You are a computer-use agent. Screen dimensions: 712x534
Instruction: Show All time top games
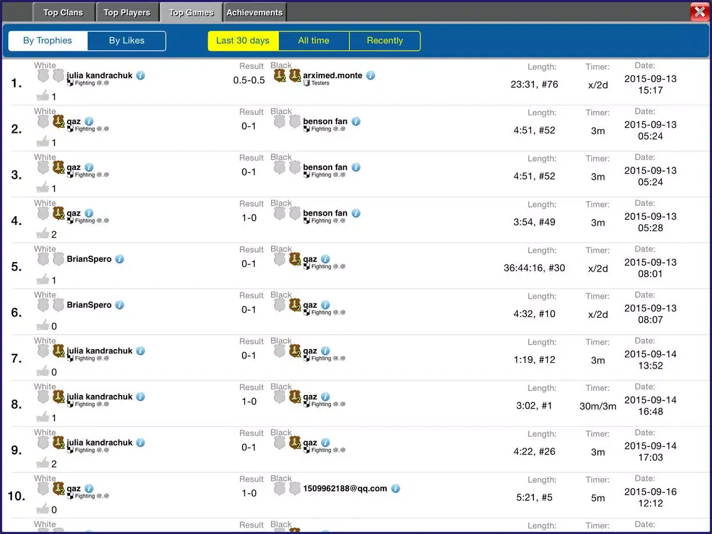click(314, 40)
